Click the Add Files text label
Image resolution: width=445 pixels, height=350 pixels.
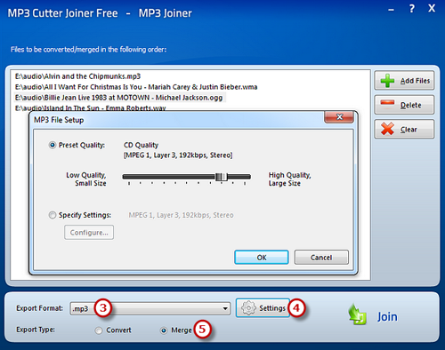point(415,81)
